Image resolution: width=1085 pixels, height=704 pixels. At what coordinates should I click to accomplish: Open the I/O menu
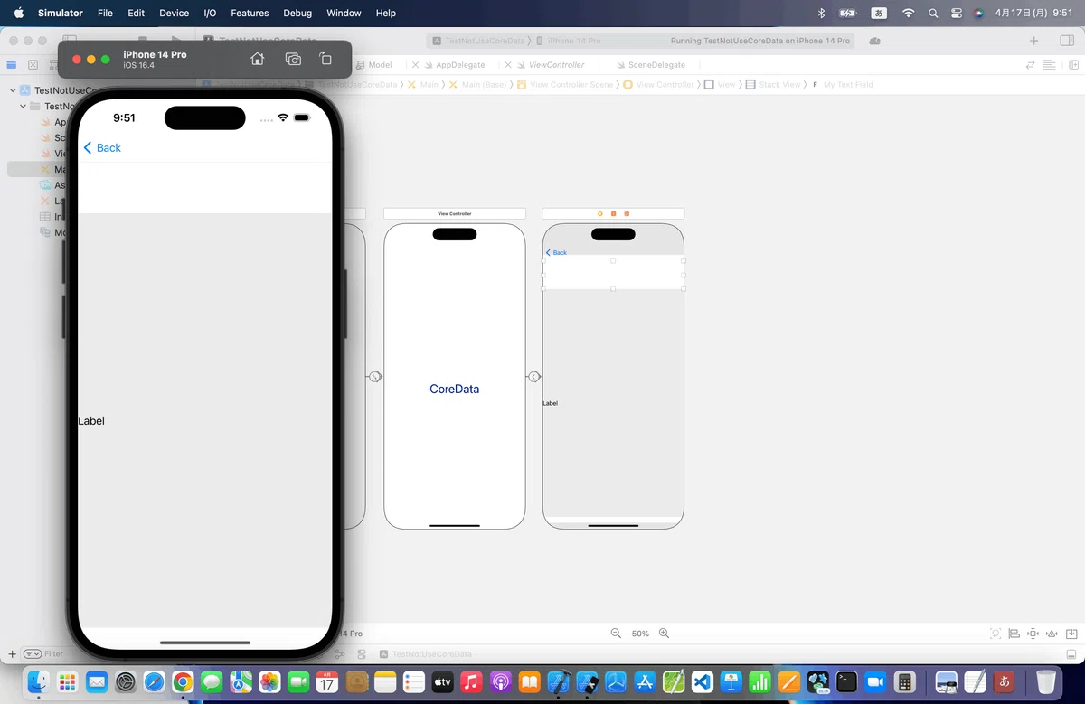pyautogui.click(x=210, y=13)
